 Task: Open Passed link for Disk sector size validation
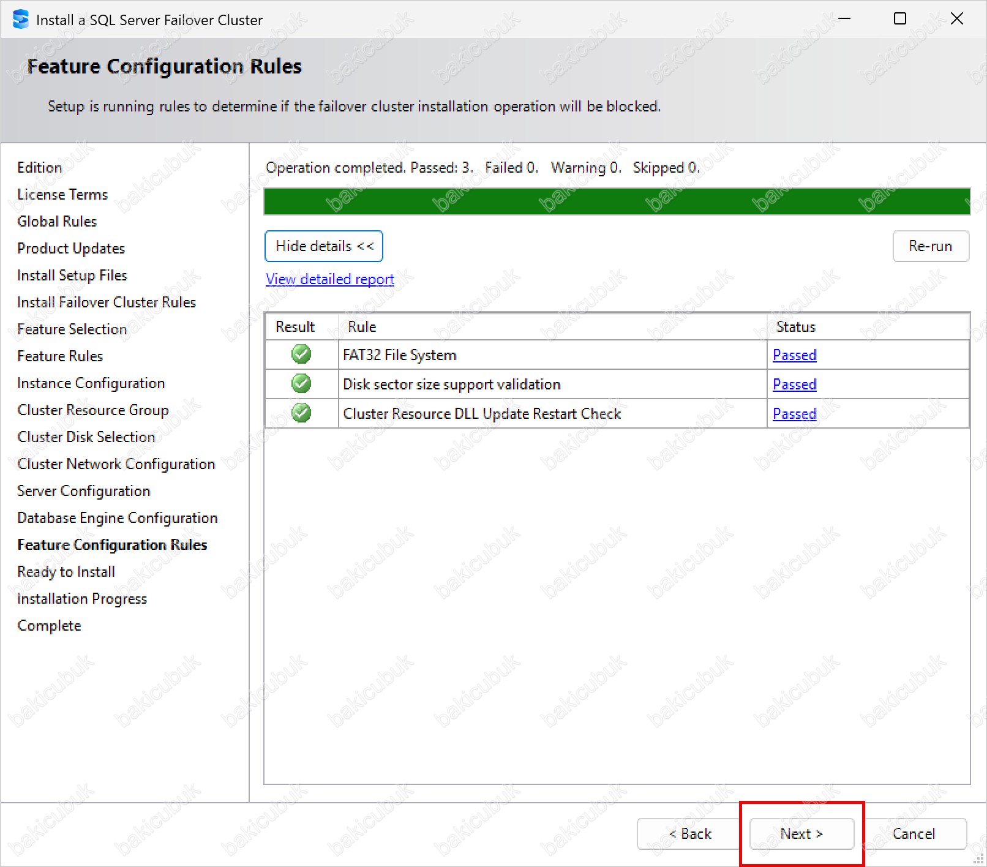[x=794, y=385]
